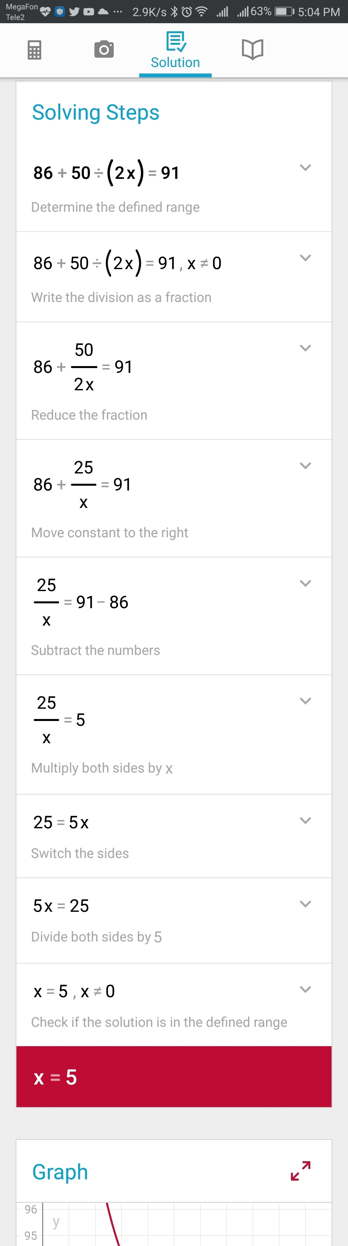Tap the battery icon in status bar
The height and width of the screenshot is (1246, 348).
click(x=284, y=12)
